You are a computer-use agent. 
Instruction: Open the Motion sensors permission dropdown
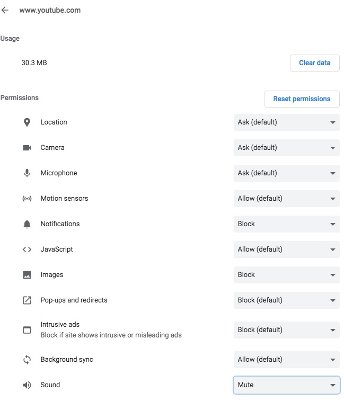point(286,199)
